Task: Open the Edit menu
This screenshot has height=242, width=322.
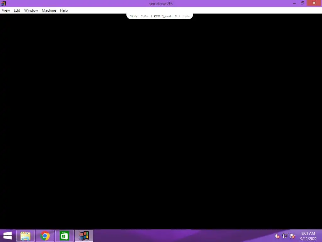Action: 17,10
